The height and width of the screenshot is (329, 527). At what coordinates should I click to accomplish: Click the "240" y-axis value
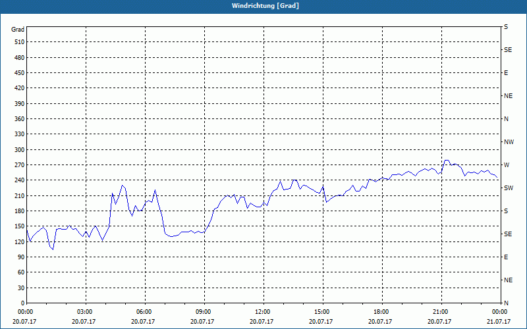20,180
